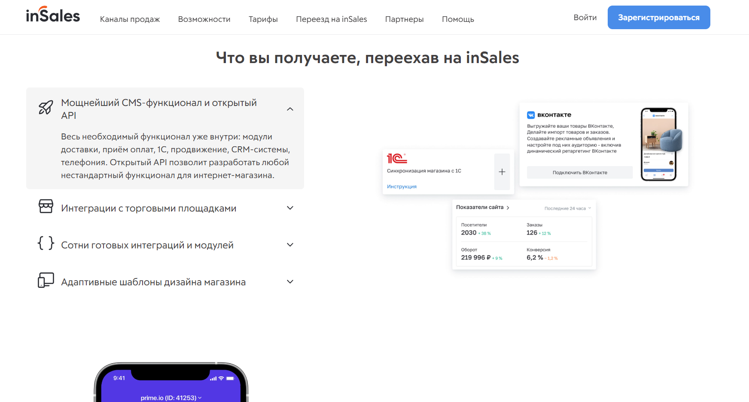Expand Сотни готовых интеграций и модулей chevron

[x=290, y=245]
